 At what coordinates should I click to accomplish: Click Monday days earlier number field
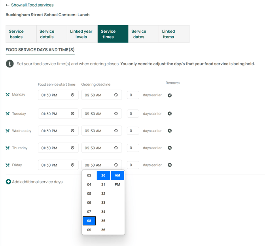point(133,95)
